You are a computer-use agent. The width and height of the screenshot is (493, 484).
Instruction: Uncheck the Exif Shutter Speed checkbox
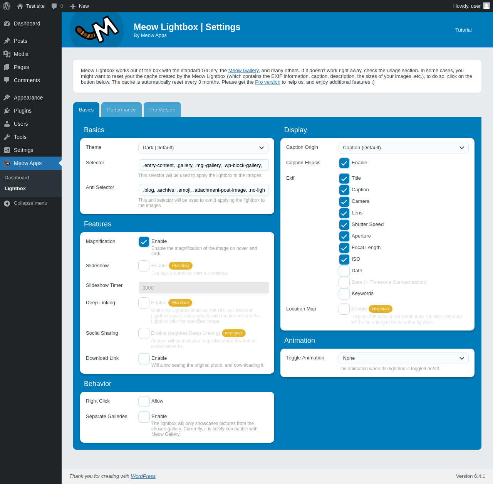coord(344,225)
